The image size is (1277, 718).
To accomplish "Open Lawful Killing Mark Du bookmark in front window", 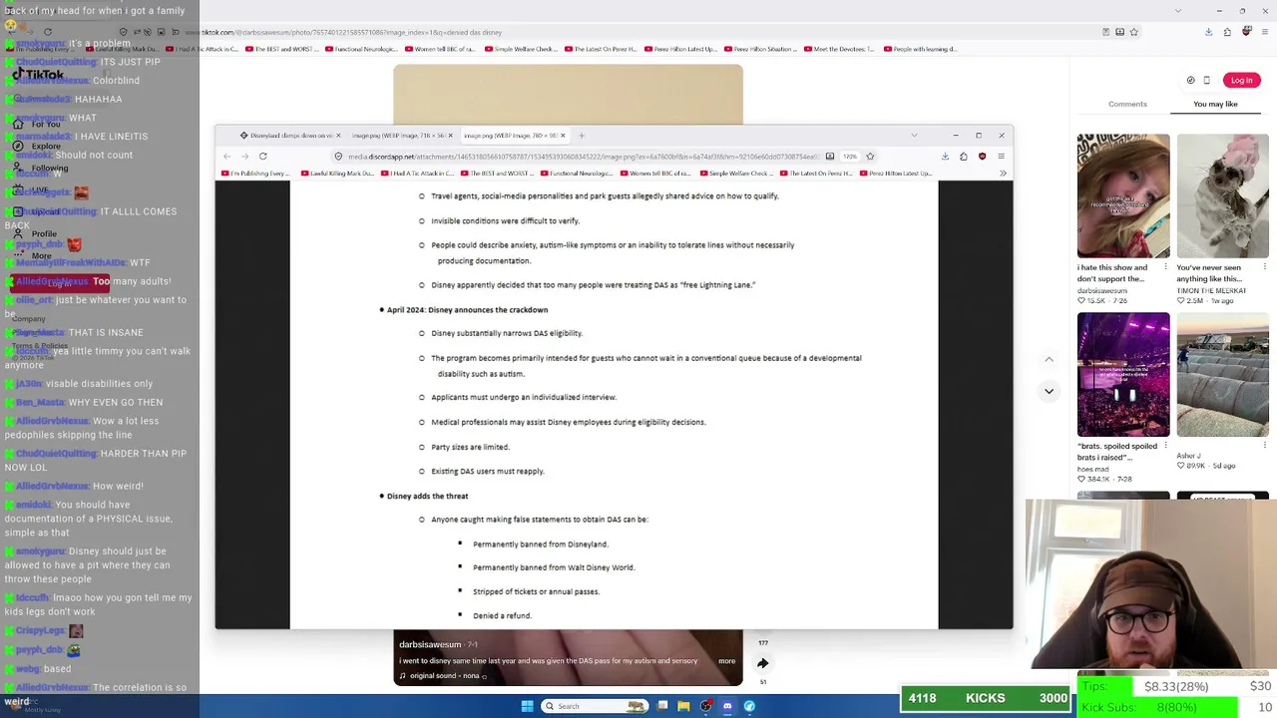I will point(335,174).
